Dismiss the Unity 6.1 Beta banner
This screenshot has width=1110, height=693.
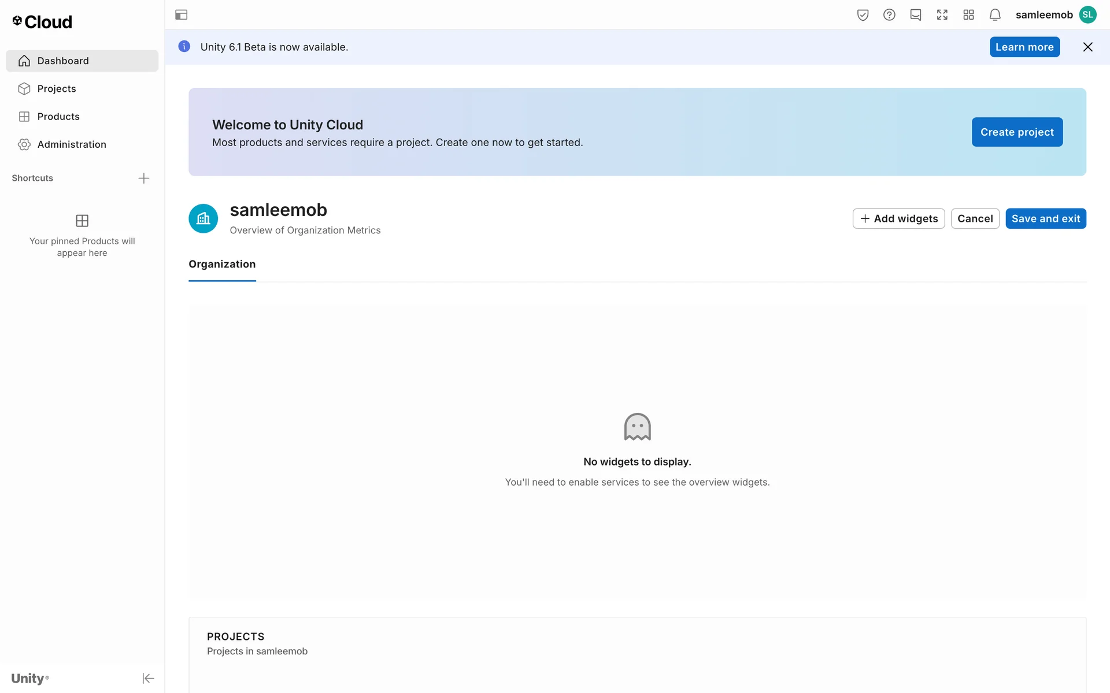tap(1087, 47)
